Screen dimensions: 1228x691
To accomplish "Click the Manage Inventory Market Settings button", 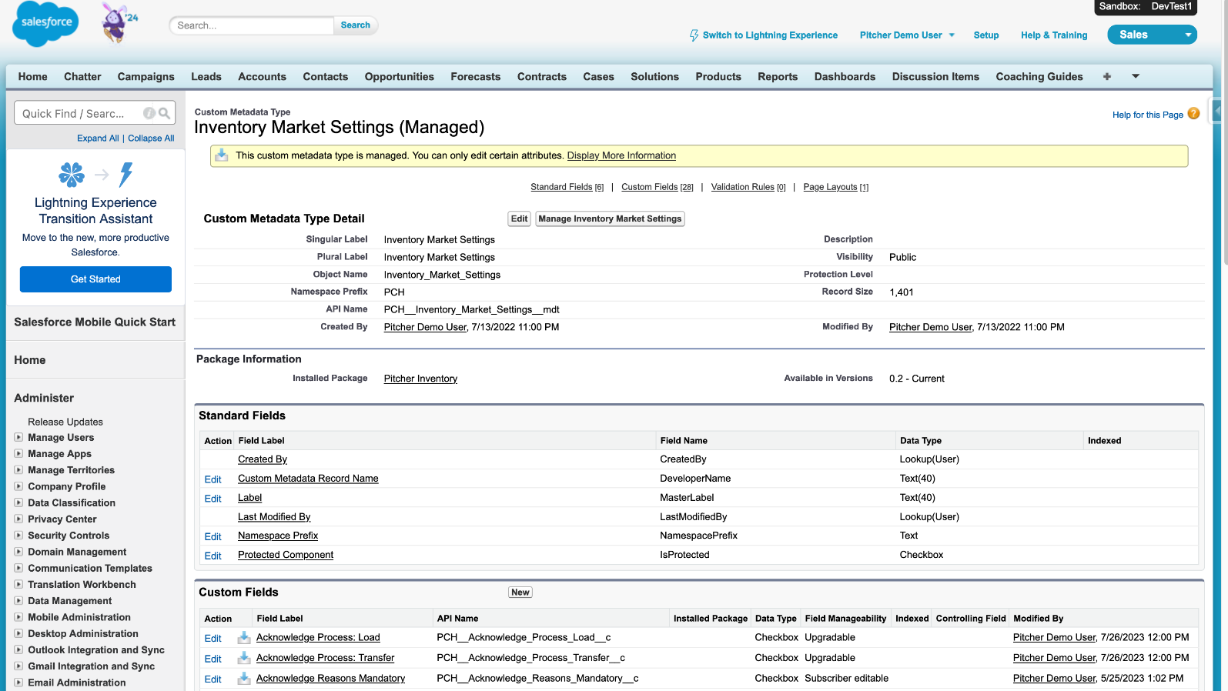I will click(x=610, y=219).
